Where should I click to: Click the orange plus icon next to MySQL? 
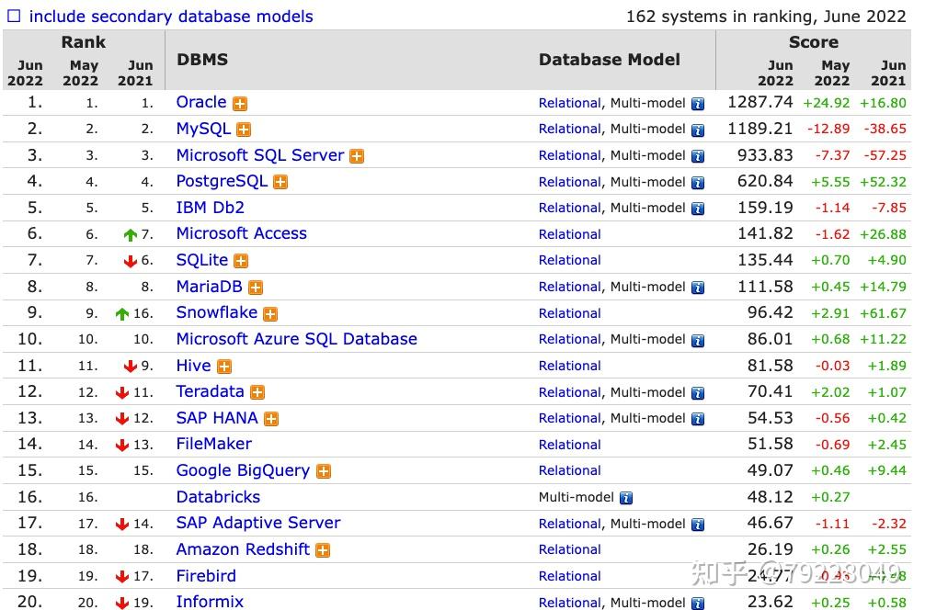point(244,130)
